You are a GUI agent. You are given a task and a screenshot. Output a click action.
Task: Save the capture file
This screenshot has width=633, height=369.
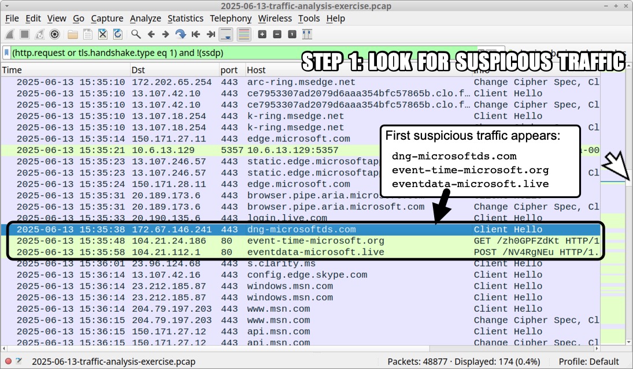click(x=88, y=35)
